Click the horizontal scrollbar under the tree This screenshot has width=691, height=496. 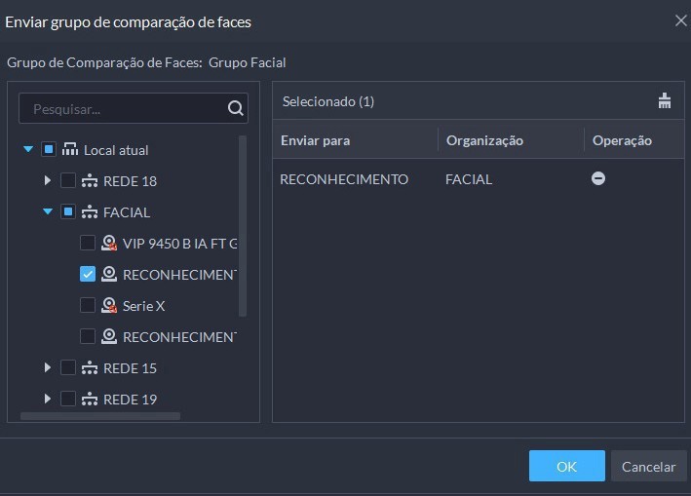(100, 416)
